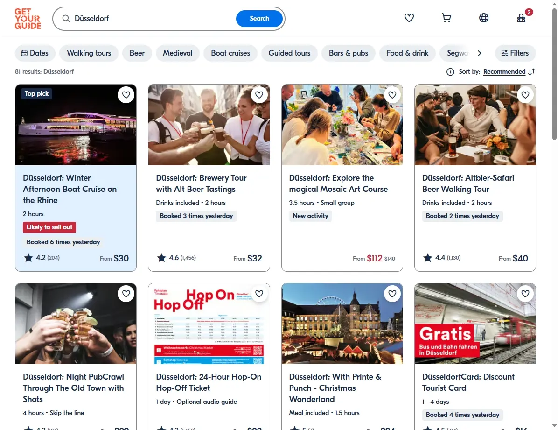Open the wishlist heart in header
Viewport: 558px width, 430px height.
coord(409,18)
